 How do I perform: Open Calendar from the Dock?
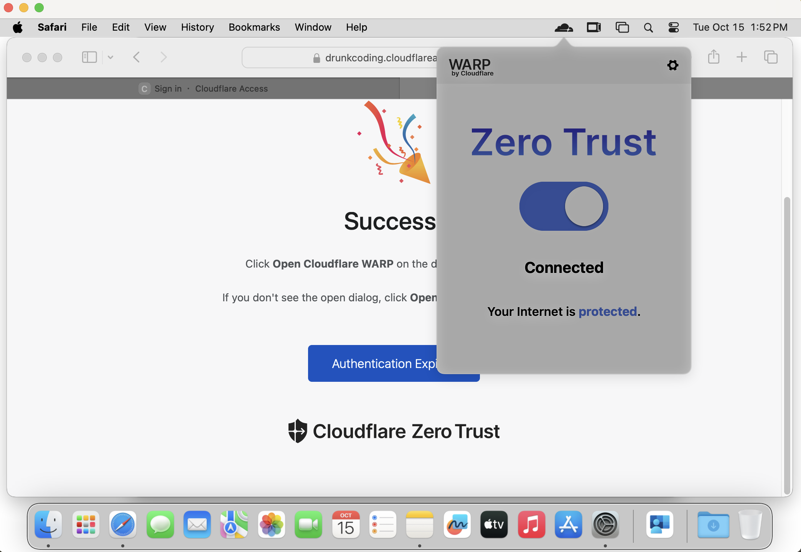click(x=346, y=524)
